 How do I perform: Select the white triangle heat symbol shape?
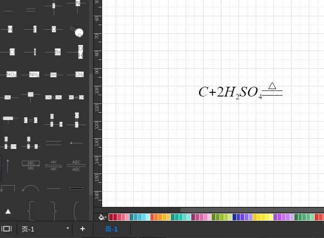coord(8,212)
